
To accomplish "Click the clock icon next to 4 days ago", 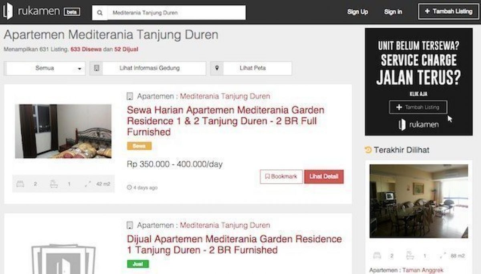I will click(x=129, y=187).
